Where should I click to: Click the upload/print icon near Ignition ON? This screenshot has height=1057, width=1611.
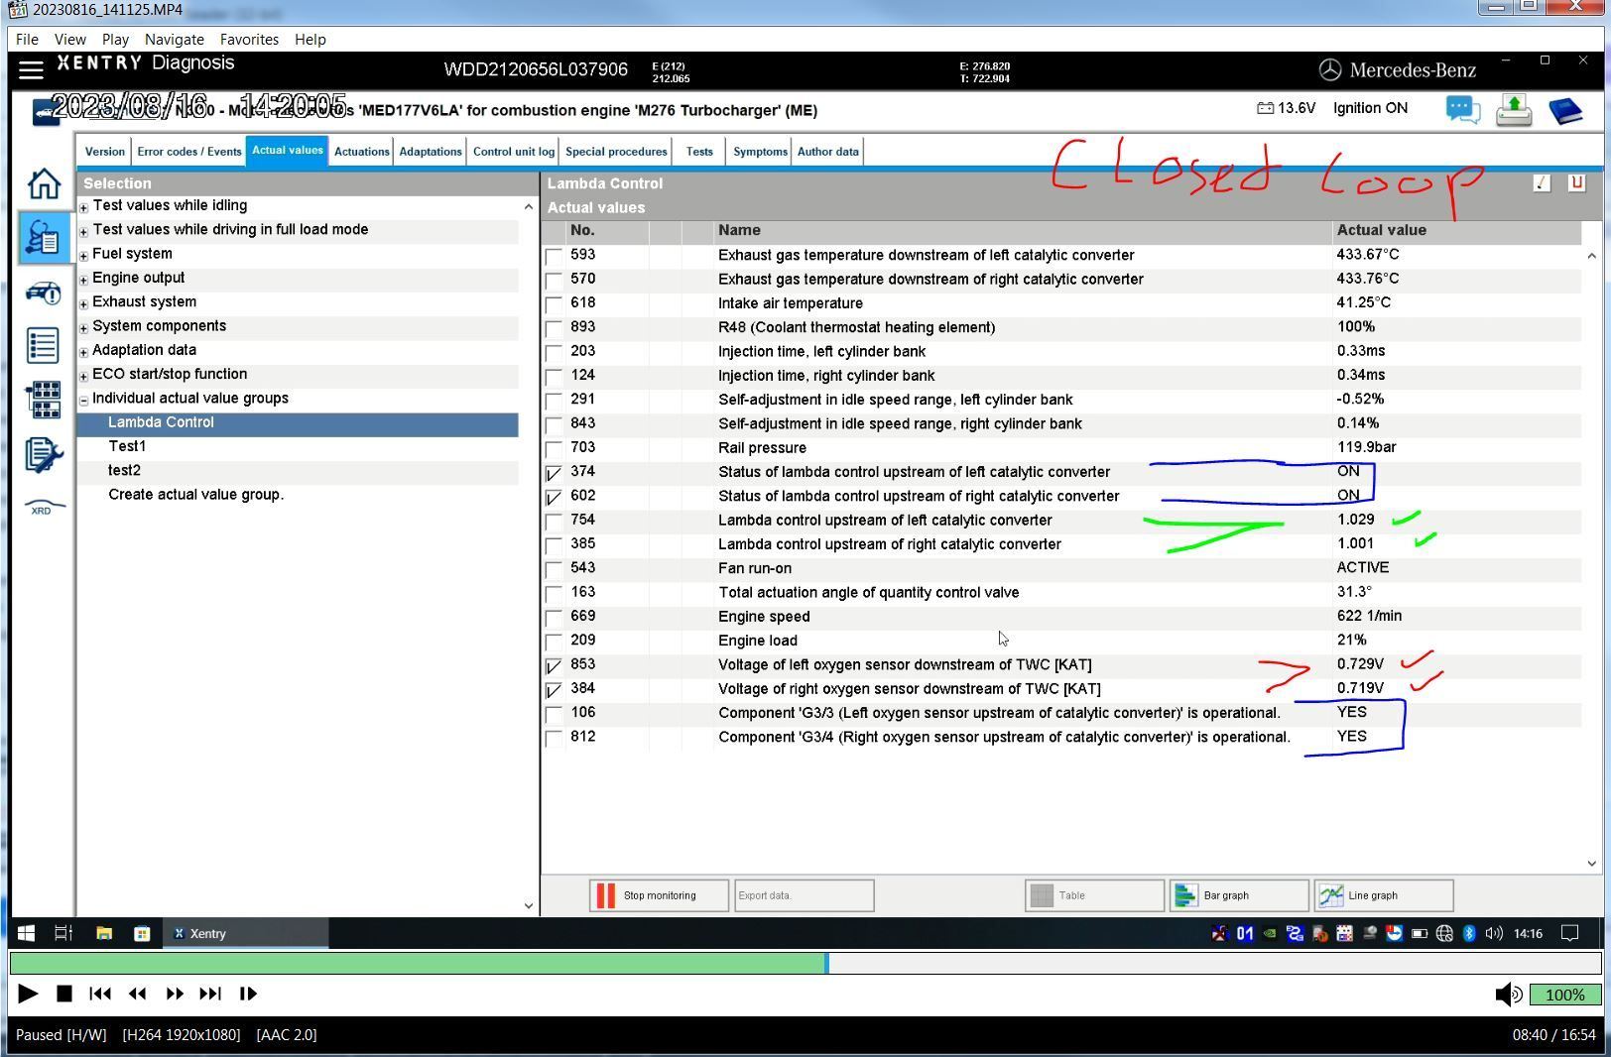(1514, 110)
